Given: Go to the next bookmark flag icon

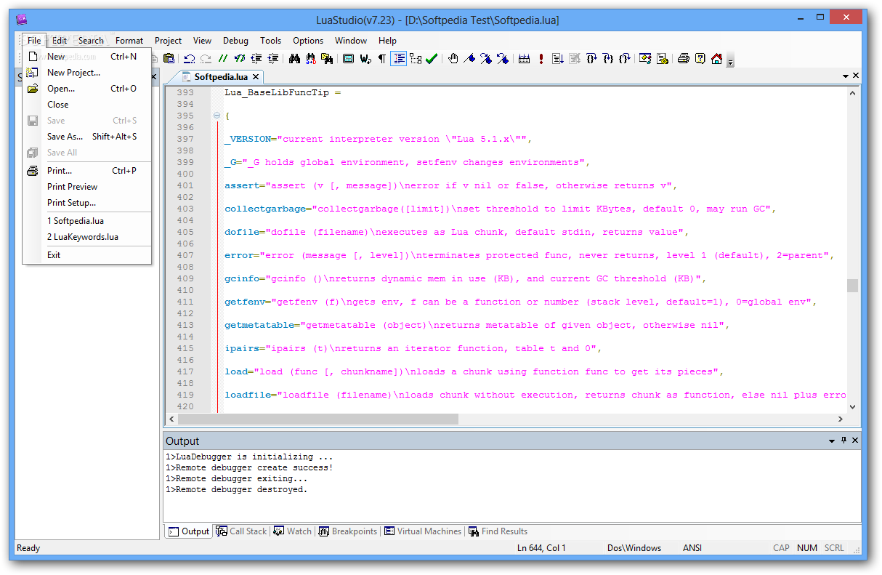Looking at the screenshot, I should [486, 59].
